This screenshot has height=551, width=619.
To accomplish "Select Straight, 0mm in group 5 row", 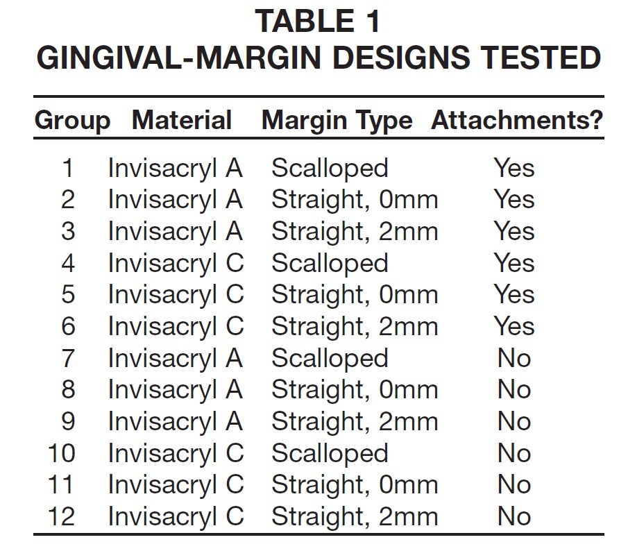I will point(355,295).
